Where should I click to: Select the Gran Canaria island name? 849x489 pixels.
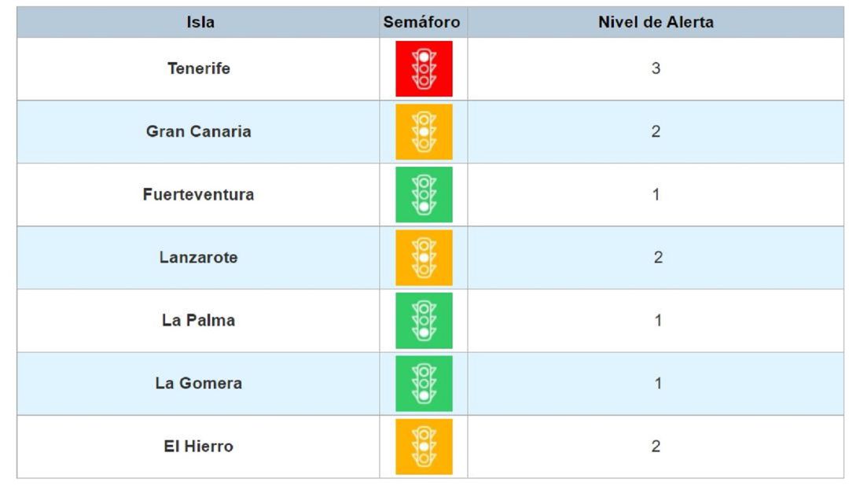tap(198, 131)
